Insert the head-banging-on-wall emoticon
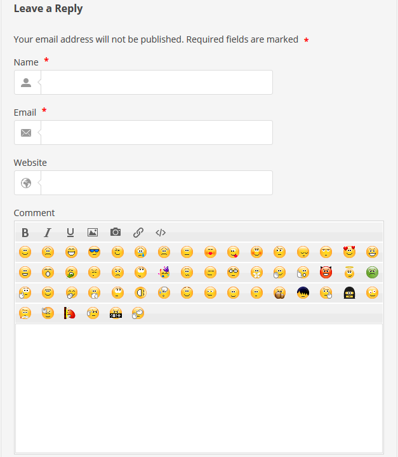This screenshot has height=457, width=398. pyautogui.click(x=70, y=313)
